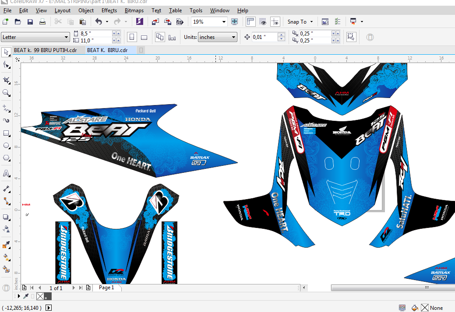The height and width of the screenshot is (312, 455).
Task: Expand the Snap To dropdown
Action: click(312, 22)
